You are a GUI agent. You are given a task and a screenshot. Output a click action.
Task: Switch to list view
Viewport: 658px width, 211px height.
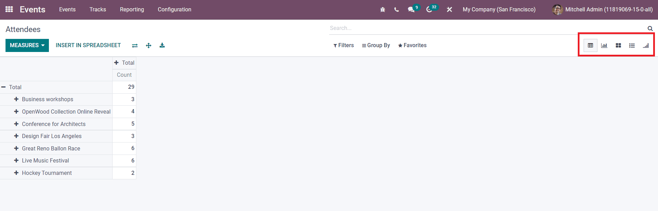tap(632, 45)
